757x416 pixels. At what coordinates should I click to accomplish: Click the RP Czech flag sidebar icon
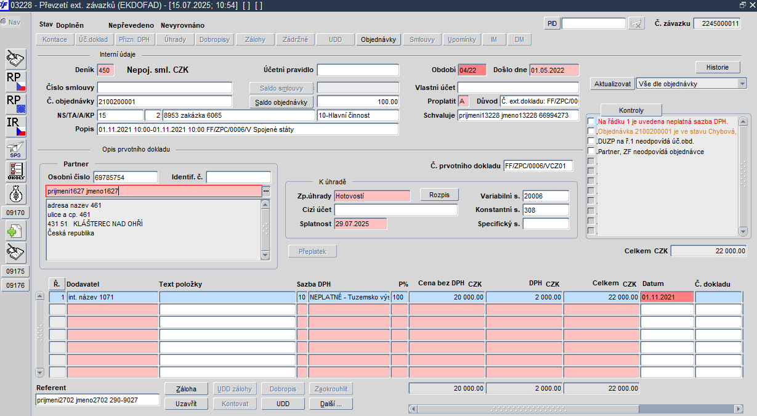pyautogui.click(x=16, y=81)
